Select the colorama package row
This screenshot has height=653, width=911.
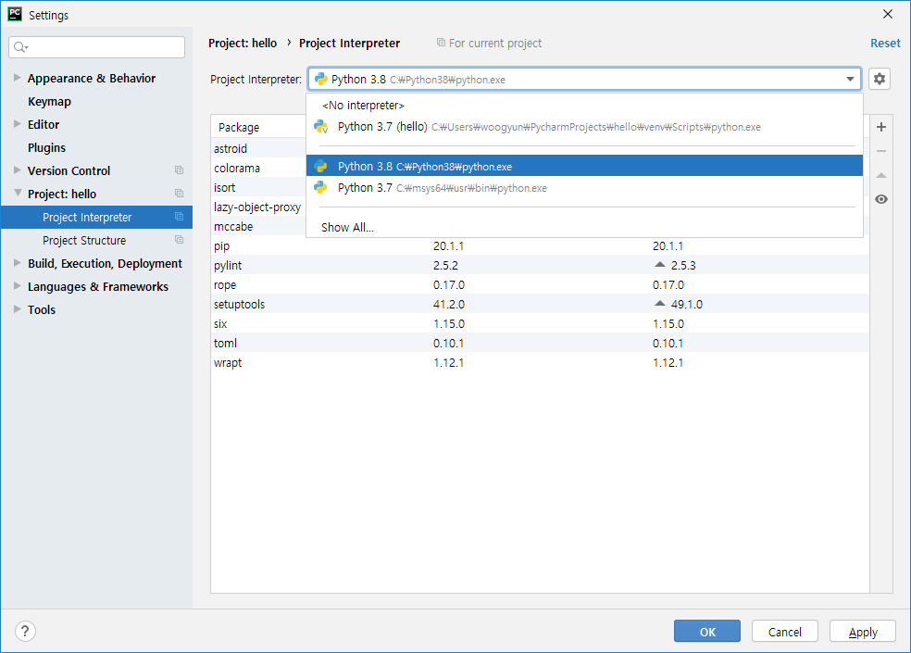[258, 168]
